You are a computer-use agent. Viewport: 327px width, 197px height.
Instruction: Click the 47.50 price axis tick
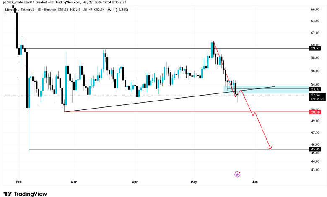click(x=315, y=132)
